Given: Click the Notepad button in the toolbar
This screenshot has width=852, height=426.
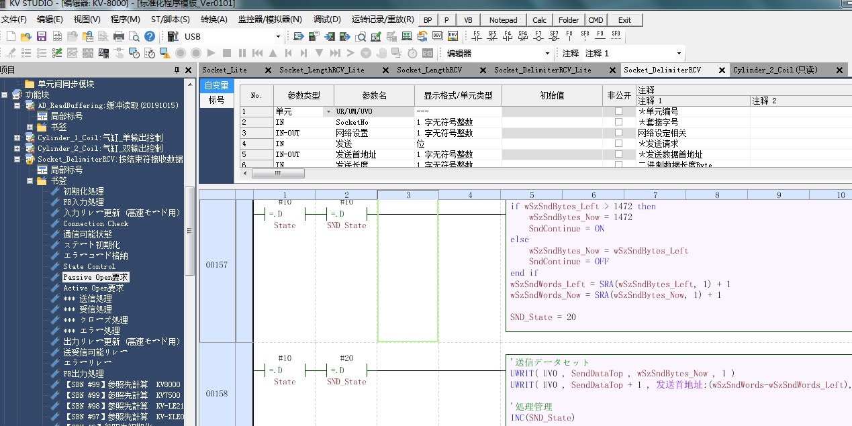Looking at the screenshot, I should (x=503, y=19).
